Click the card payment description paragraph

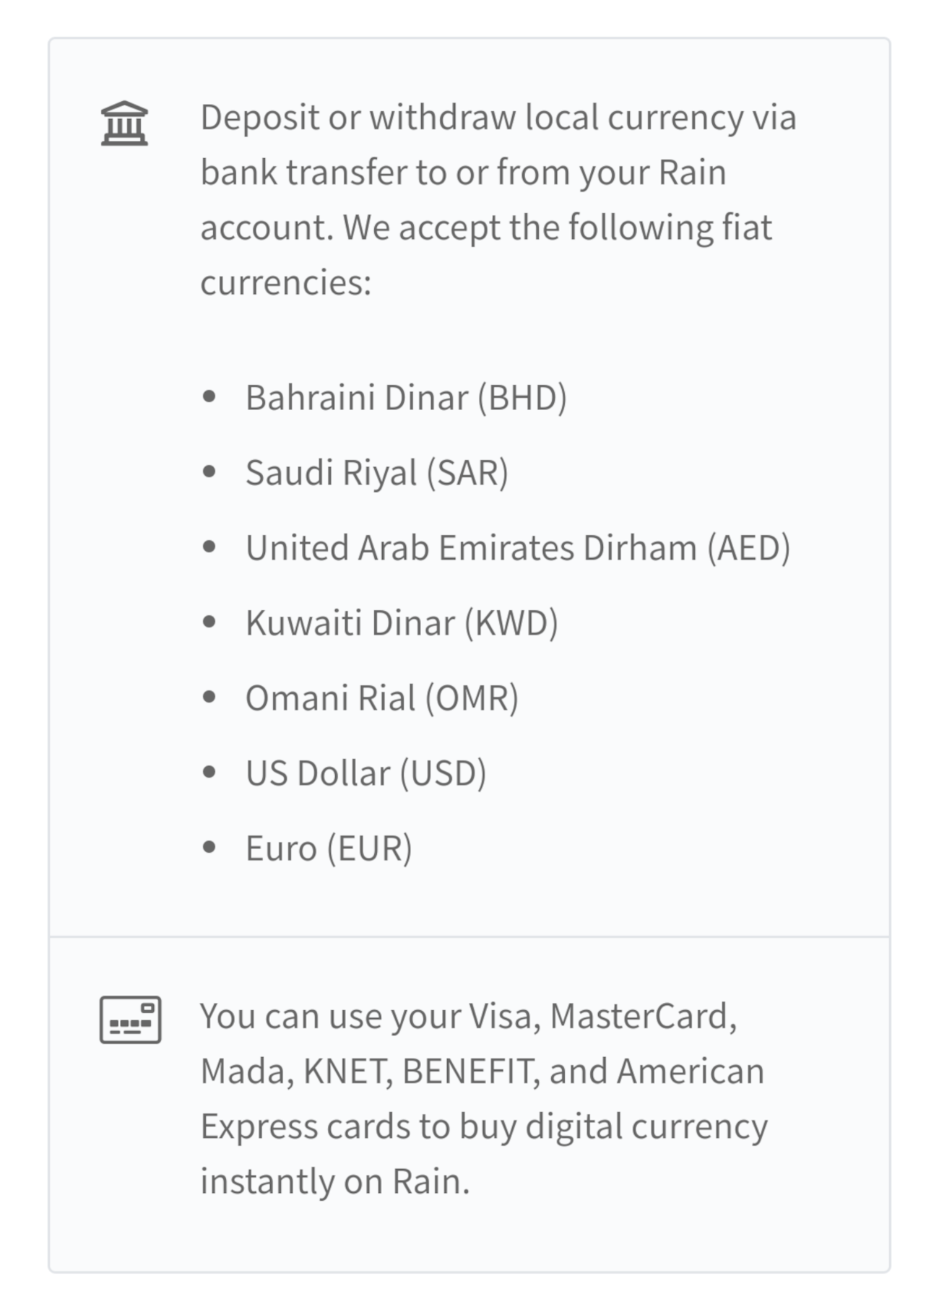point(484,1098)
